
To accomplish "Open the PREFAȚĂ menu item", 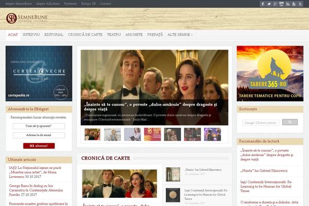I will point(155,35).
